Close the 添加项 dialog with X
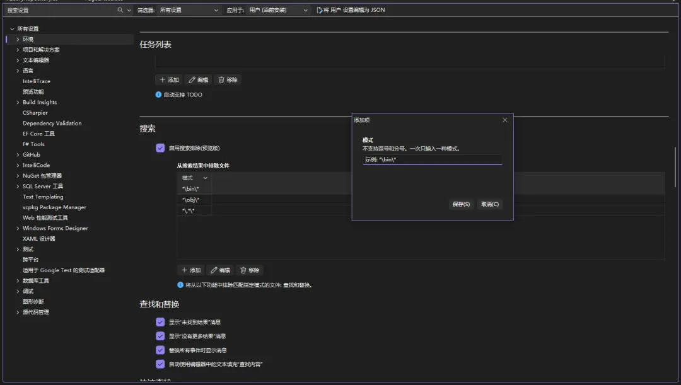Image resolution: width=681 pixels, height=385 pixels. point(504,120)
